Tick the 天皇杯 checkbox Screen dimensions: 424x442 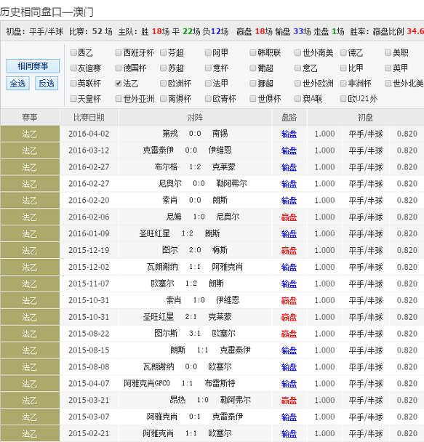click(x=73, y=98)
